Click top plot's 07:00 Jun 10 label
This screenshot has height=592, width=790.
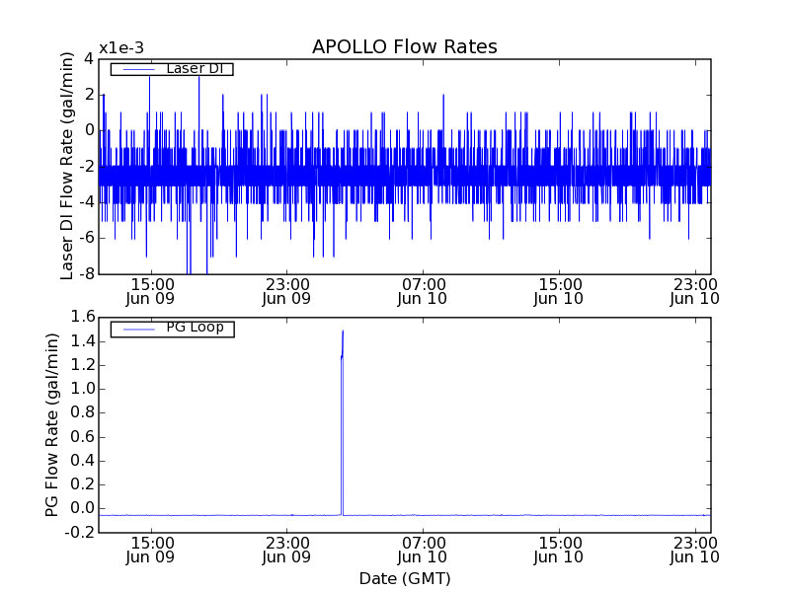[x=423, y=291]
